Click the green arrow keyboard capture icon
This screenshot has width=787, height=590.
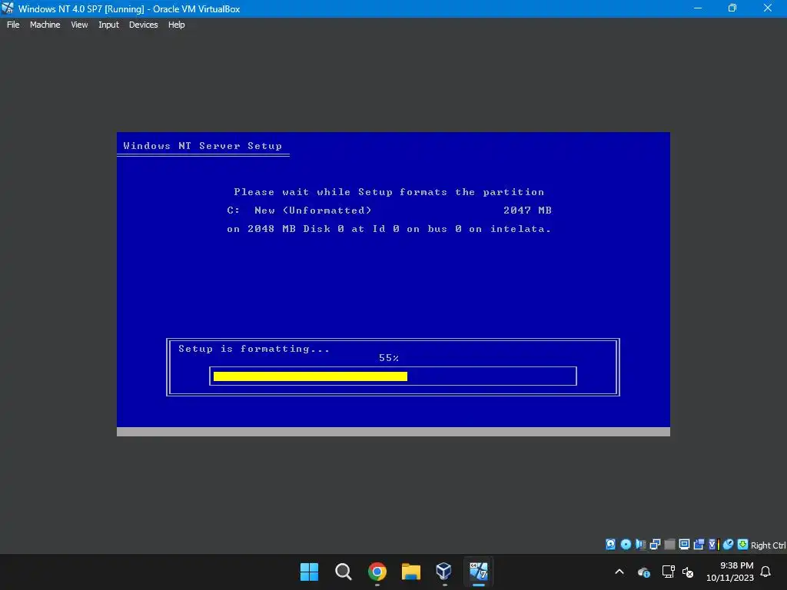pyautogui.click(x=743, y=545)
